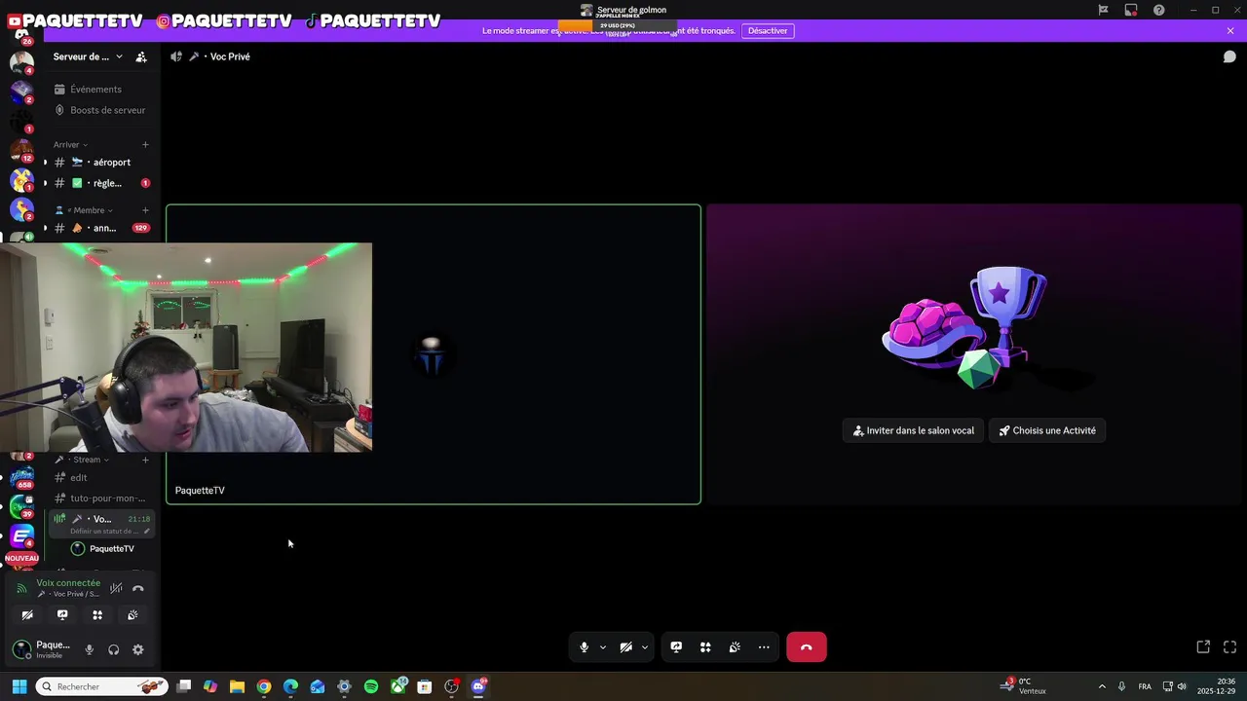Viewport: 1247px width, 701px height.
Task: Dismiss the streamer mode banner
Action: tap(1230, 31)
